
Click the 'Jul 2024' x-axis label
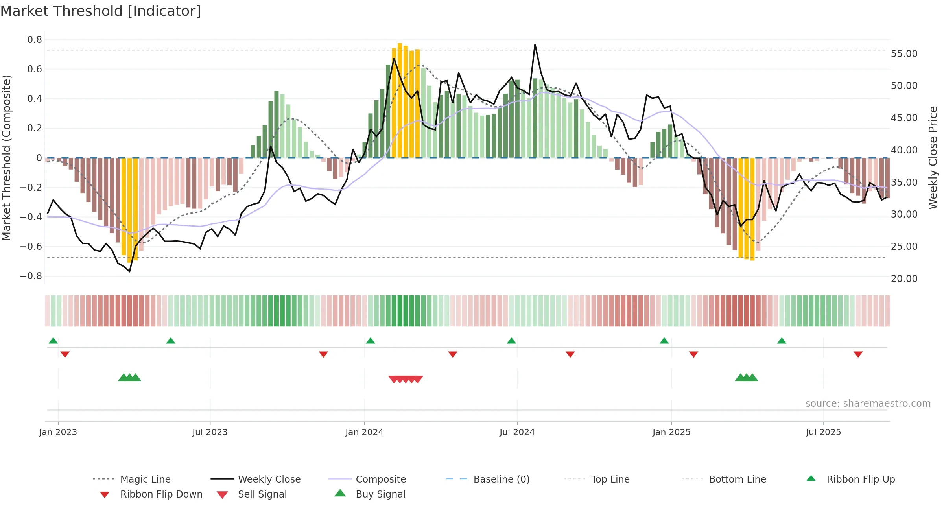pyautogui.click(x=517, y=432)
